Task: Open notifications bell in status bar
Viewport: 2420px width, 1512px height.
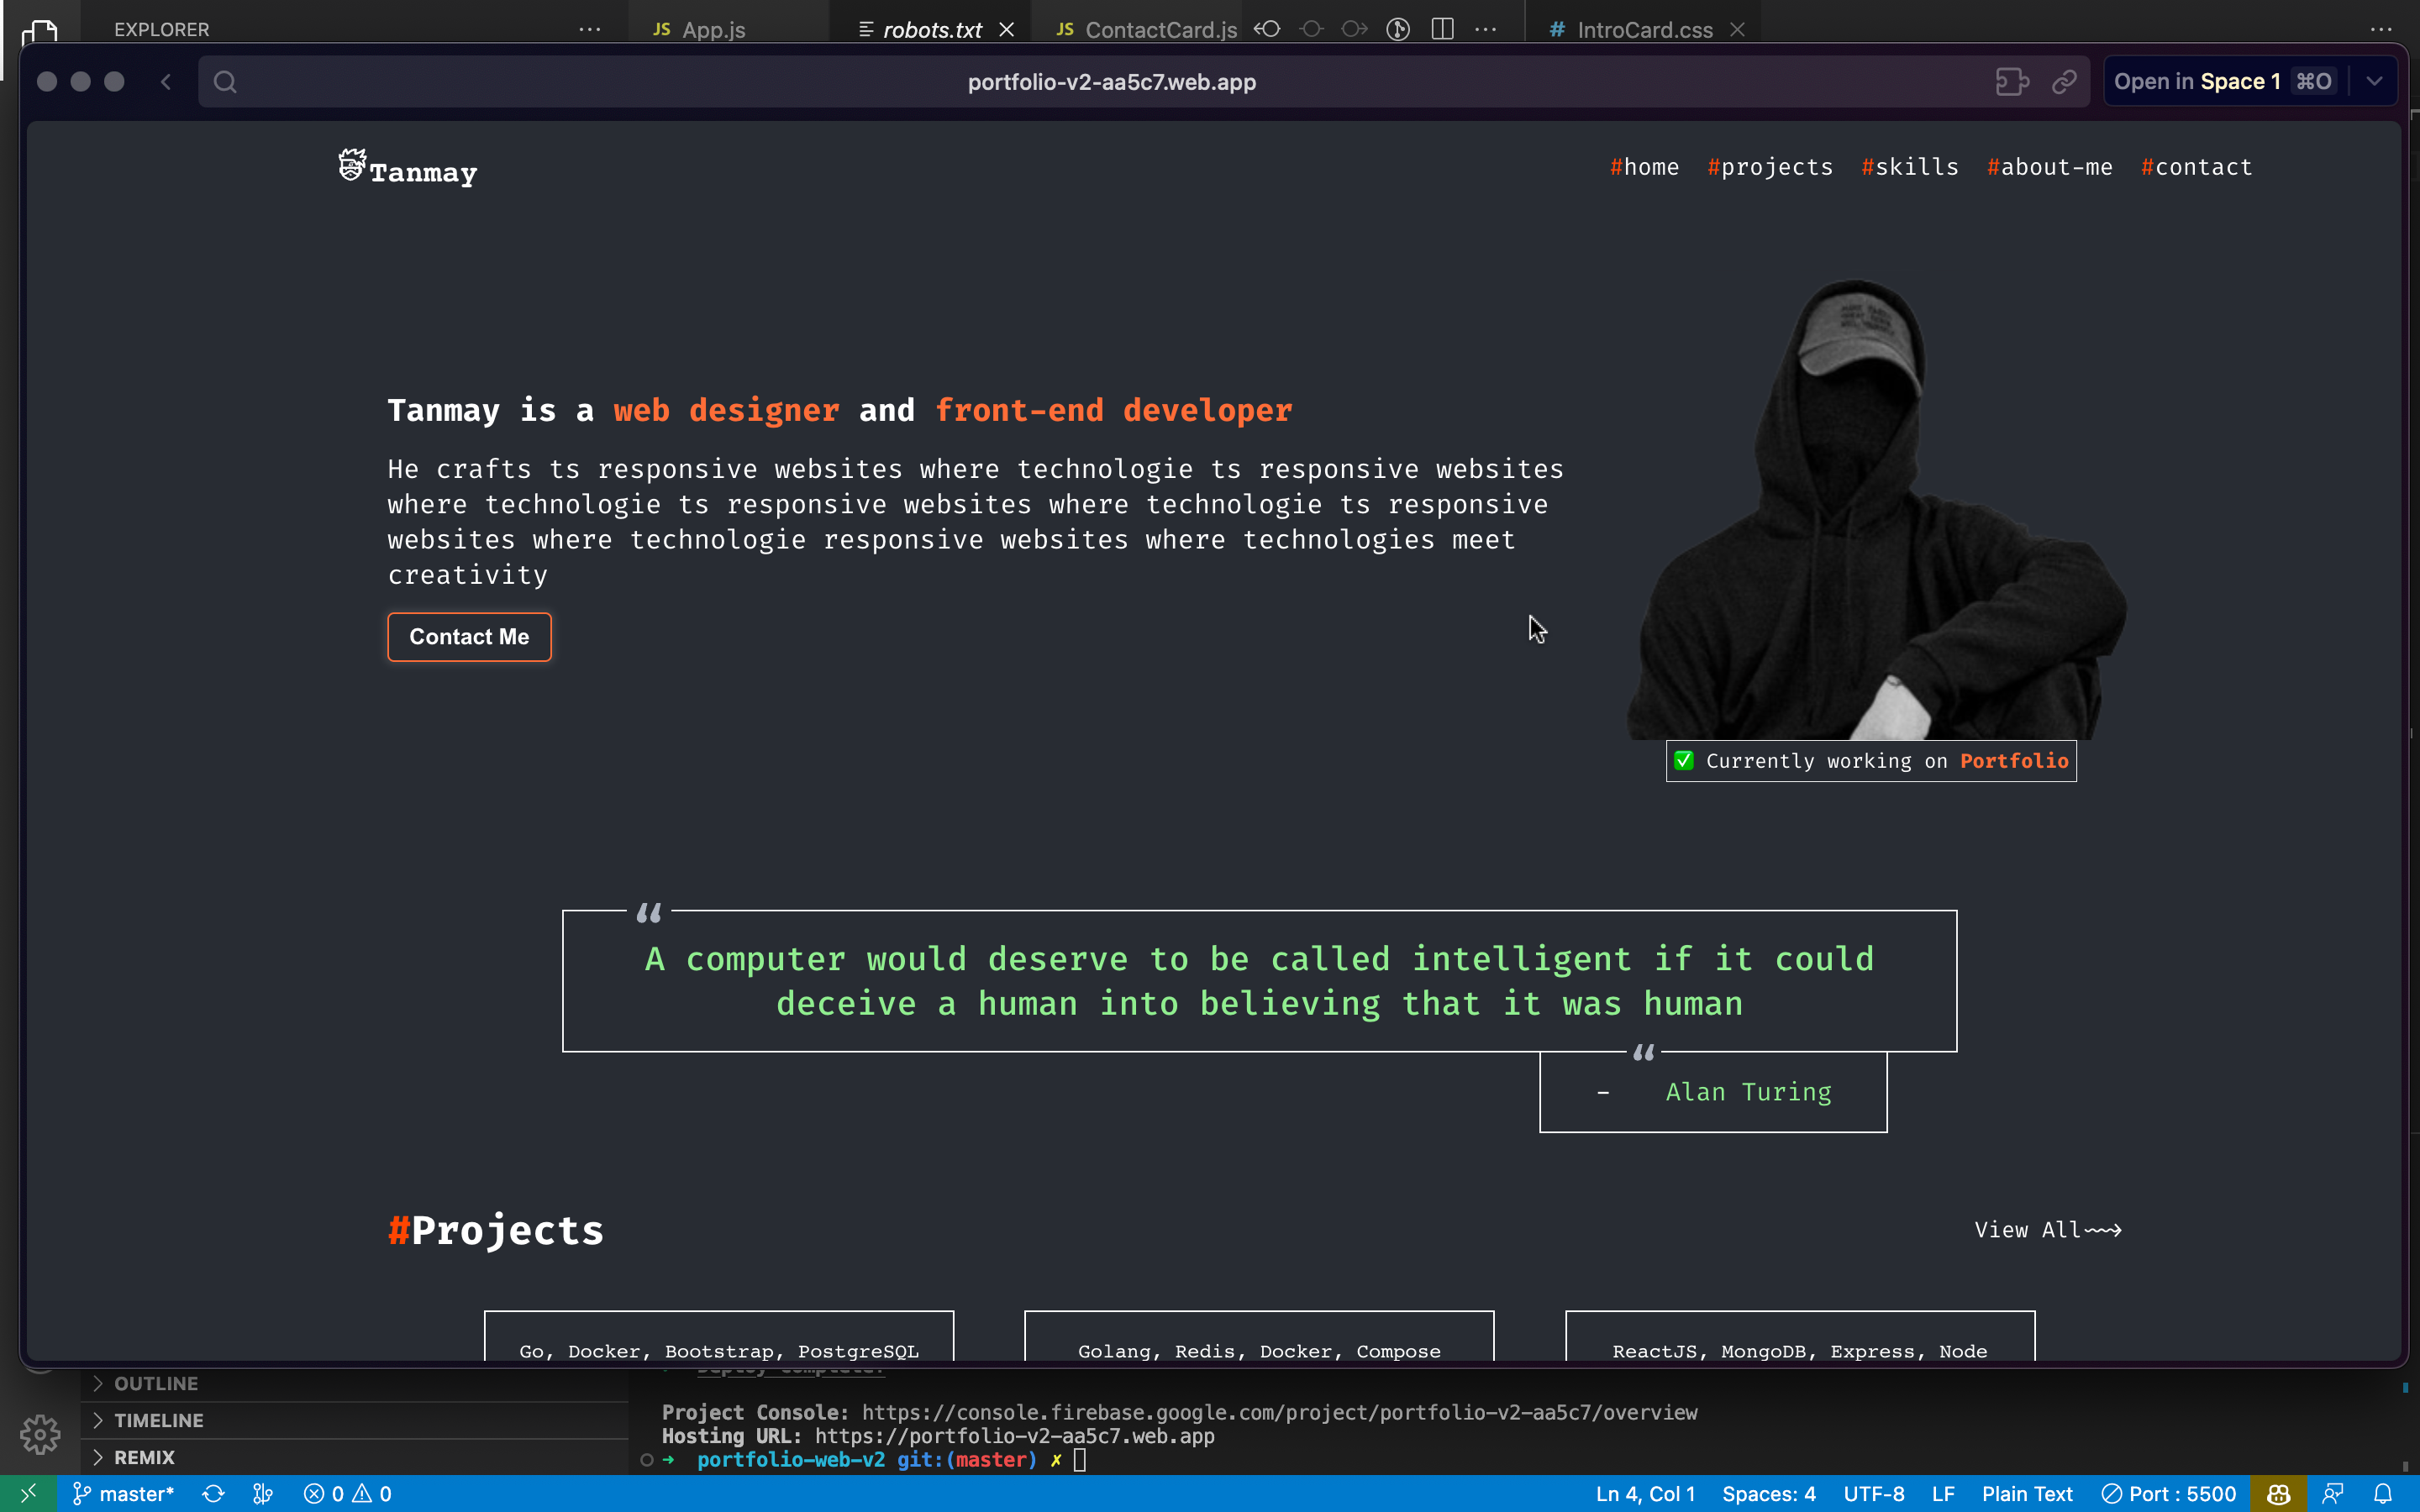Action: pyautogui.click(x=2383, y=1494)
